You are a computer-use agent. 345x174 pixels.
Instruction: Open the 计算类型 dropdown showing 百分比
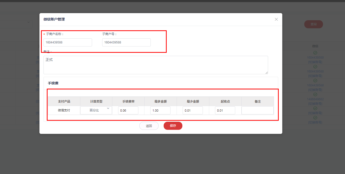pyautogui.click(x=96, y=110)
